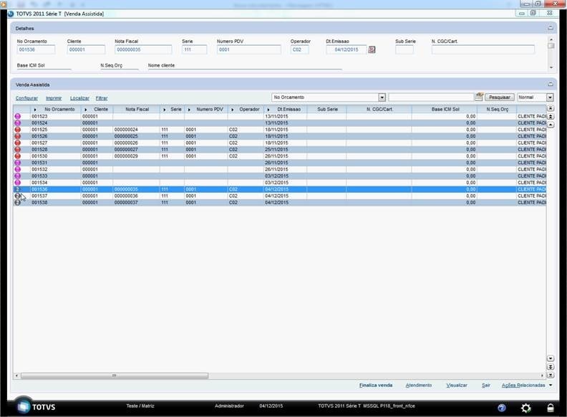Move one row up with grid arrow

point(551,125)
